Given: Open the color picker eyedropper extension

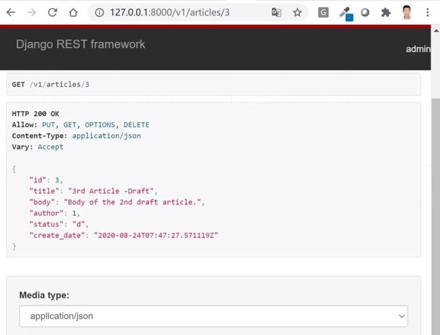Looking at the screenshot, I should [x=346, y=14].
